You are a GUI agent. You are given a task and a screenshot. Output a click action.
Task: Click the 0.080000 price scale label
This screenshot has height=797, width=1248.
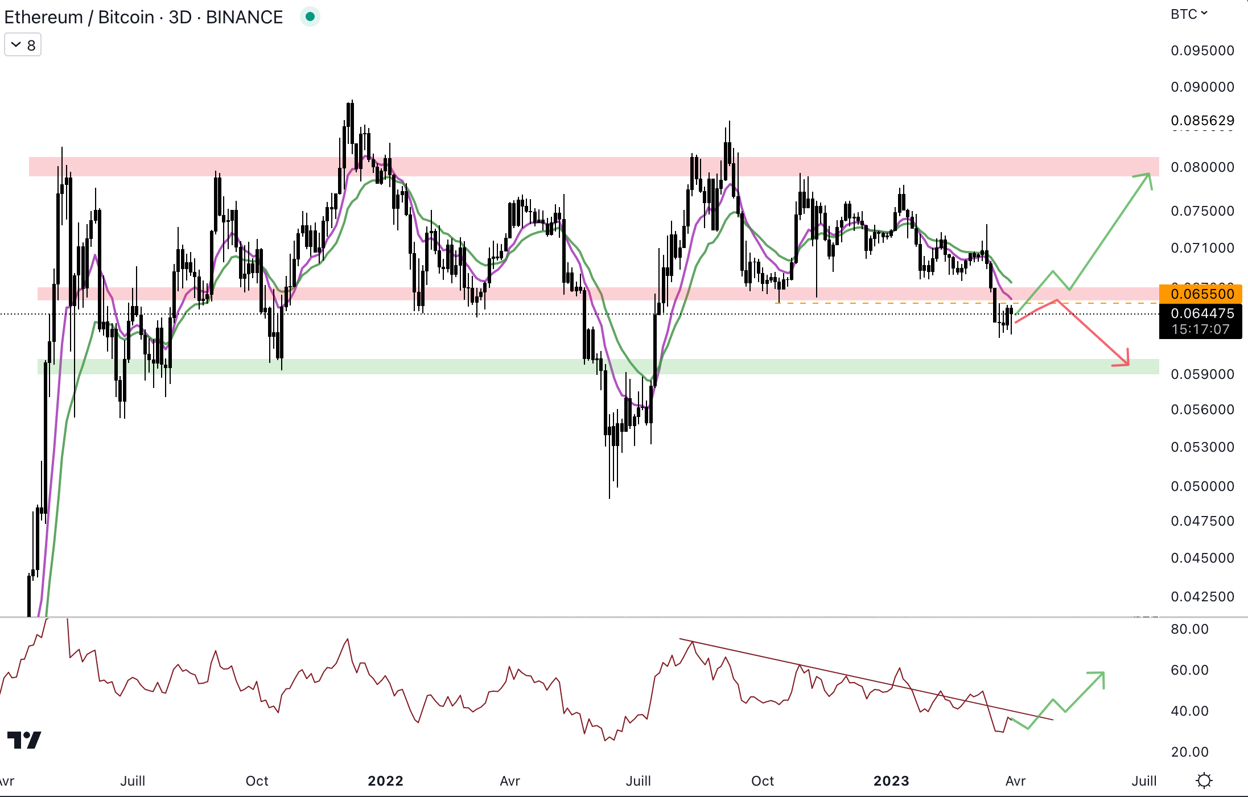[x=1202, y=167]
